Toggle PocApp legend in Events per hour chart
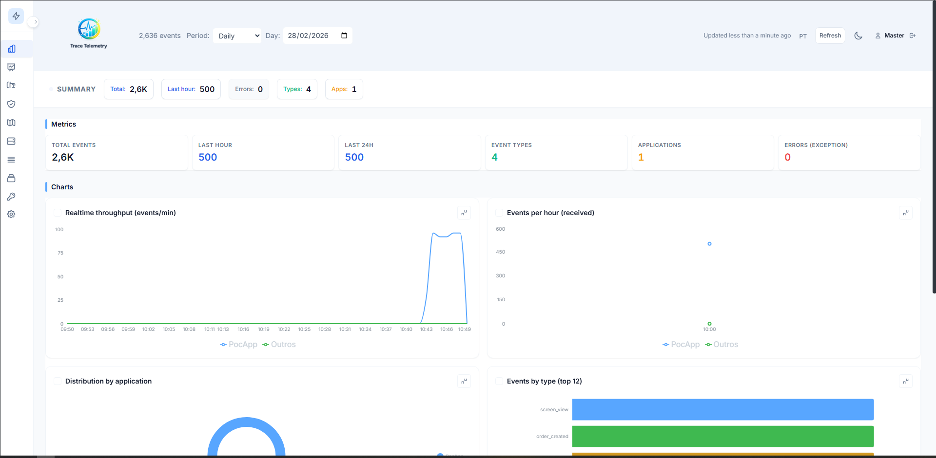 tap(681, 345)
